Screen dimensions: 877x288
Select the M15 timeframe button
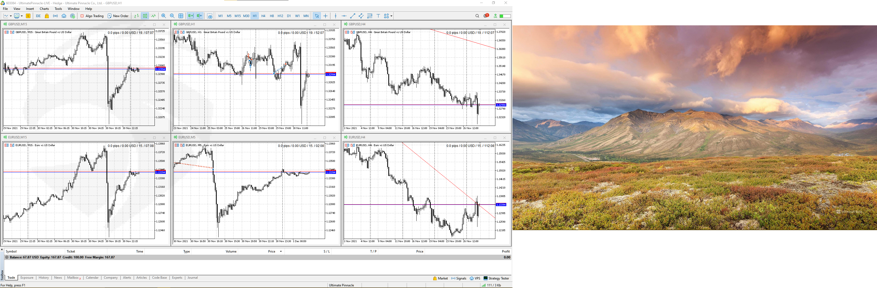coord(237,16)
